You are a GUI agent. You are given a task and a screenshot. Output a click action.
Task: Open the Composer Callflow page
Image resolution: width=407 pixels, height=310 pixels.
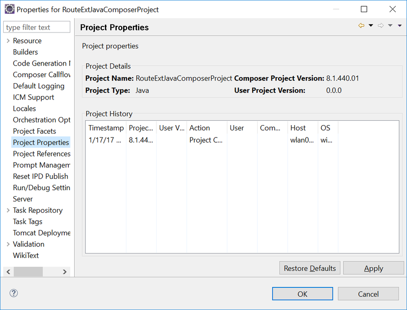(42, 75)
